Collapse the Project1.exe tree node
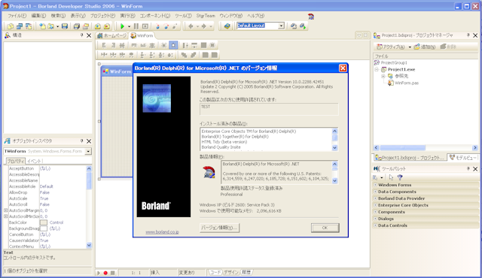Viewport: 482px width, 278px height. tap(377, 70)
